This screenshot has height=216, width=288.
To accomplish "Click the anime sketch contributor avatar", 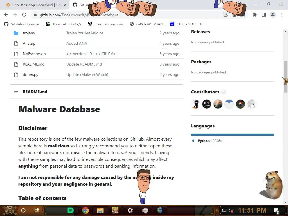I will (x=251, y=104).
